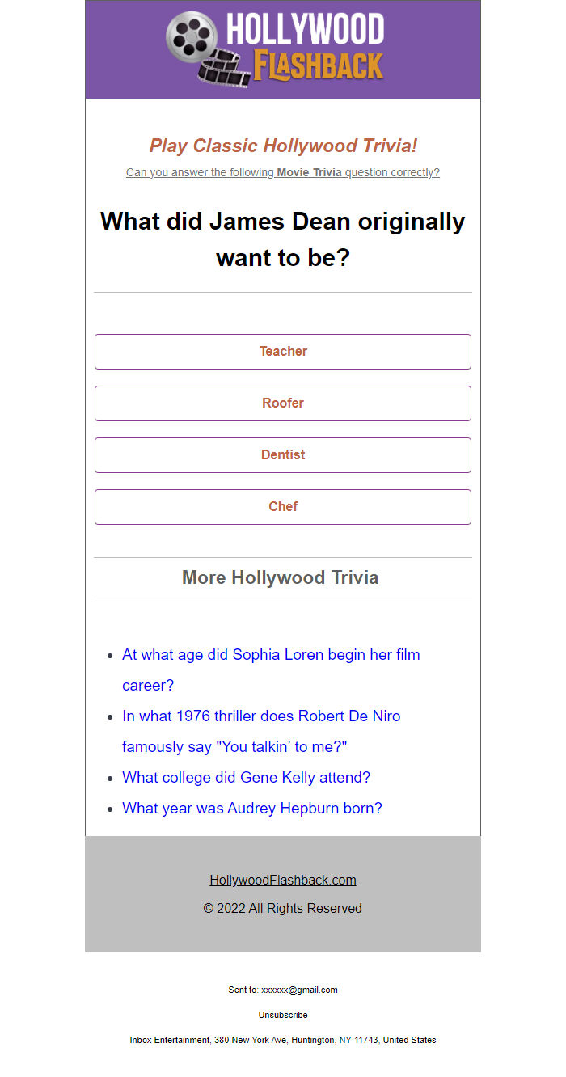This screenshot has width=566, height=1077.
Task: Choose the Teacher answer
Action: tap(283, 352)
